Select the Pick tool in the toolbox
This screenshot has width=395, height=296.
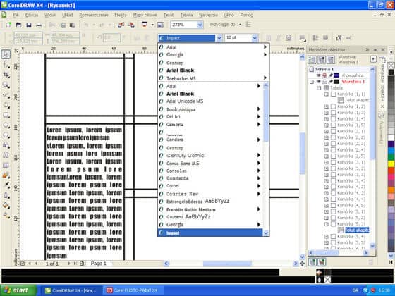pyautogui.click(x=6, y=54)
